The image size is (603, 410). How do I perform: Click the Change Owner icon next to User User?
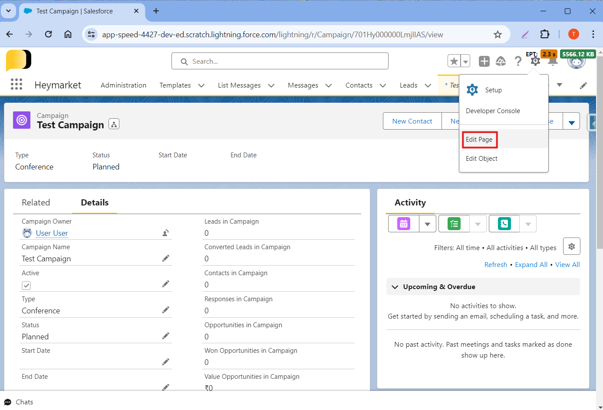click(x=165, y=233)
